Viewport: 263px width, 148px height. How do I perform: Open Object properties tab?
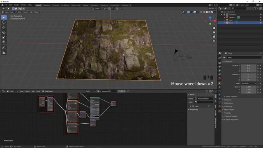coord(219,83)
